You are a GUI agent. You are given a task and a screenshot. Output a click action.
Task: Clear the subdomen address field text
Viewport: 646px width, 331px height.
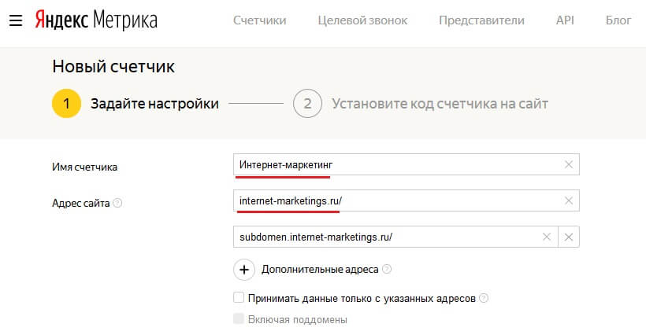point(547,237)
